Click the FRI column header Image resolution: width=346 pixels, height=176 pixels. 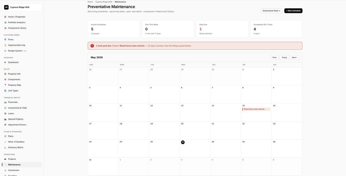click(244, 65)
